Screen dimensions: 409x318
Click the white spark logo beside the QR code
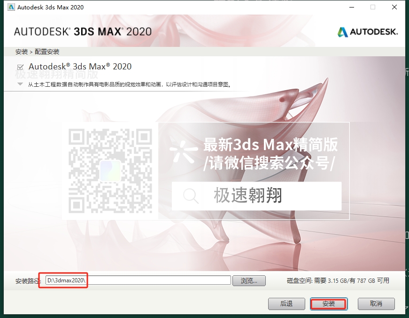183,151
